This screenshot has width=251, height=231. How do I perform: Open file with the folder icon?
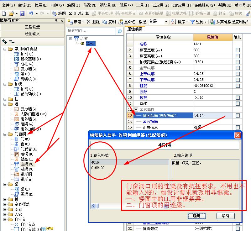pyautogui.click(x=11, y=13)
